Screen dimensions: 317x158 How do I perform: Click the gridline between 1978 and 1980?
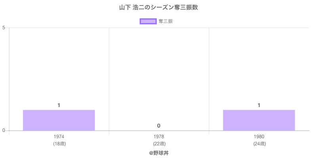click(x=209, y=79)
